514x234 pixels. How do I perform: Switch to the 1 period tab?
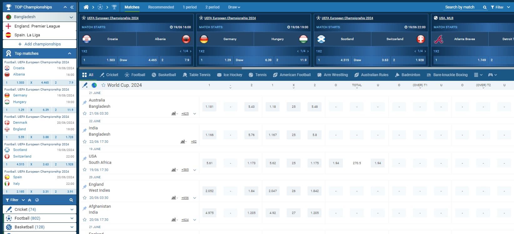click(190, 7)
